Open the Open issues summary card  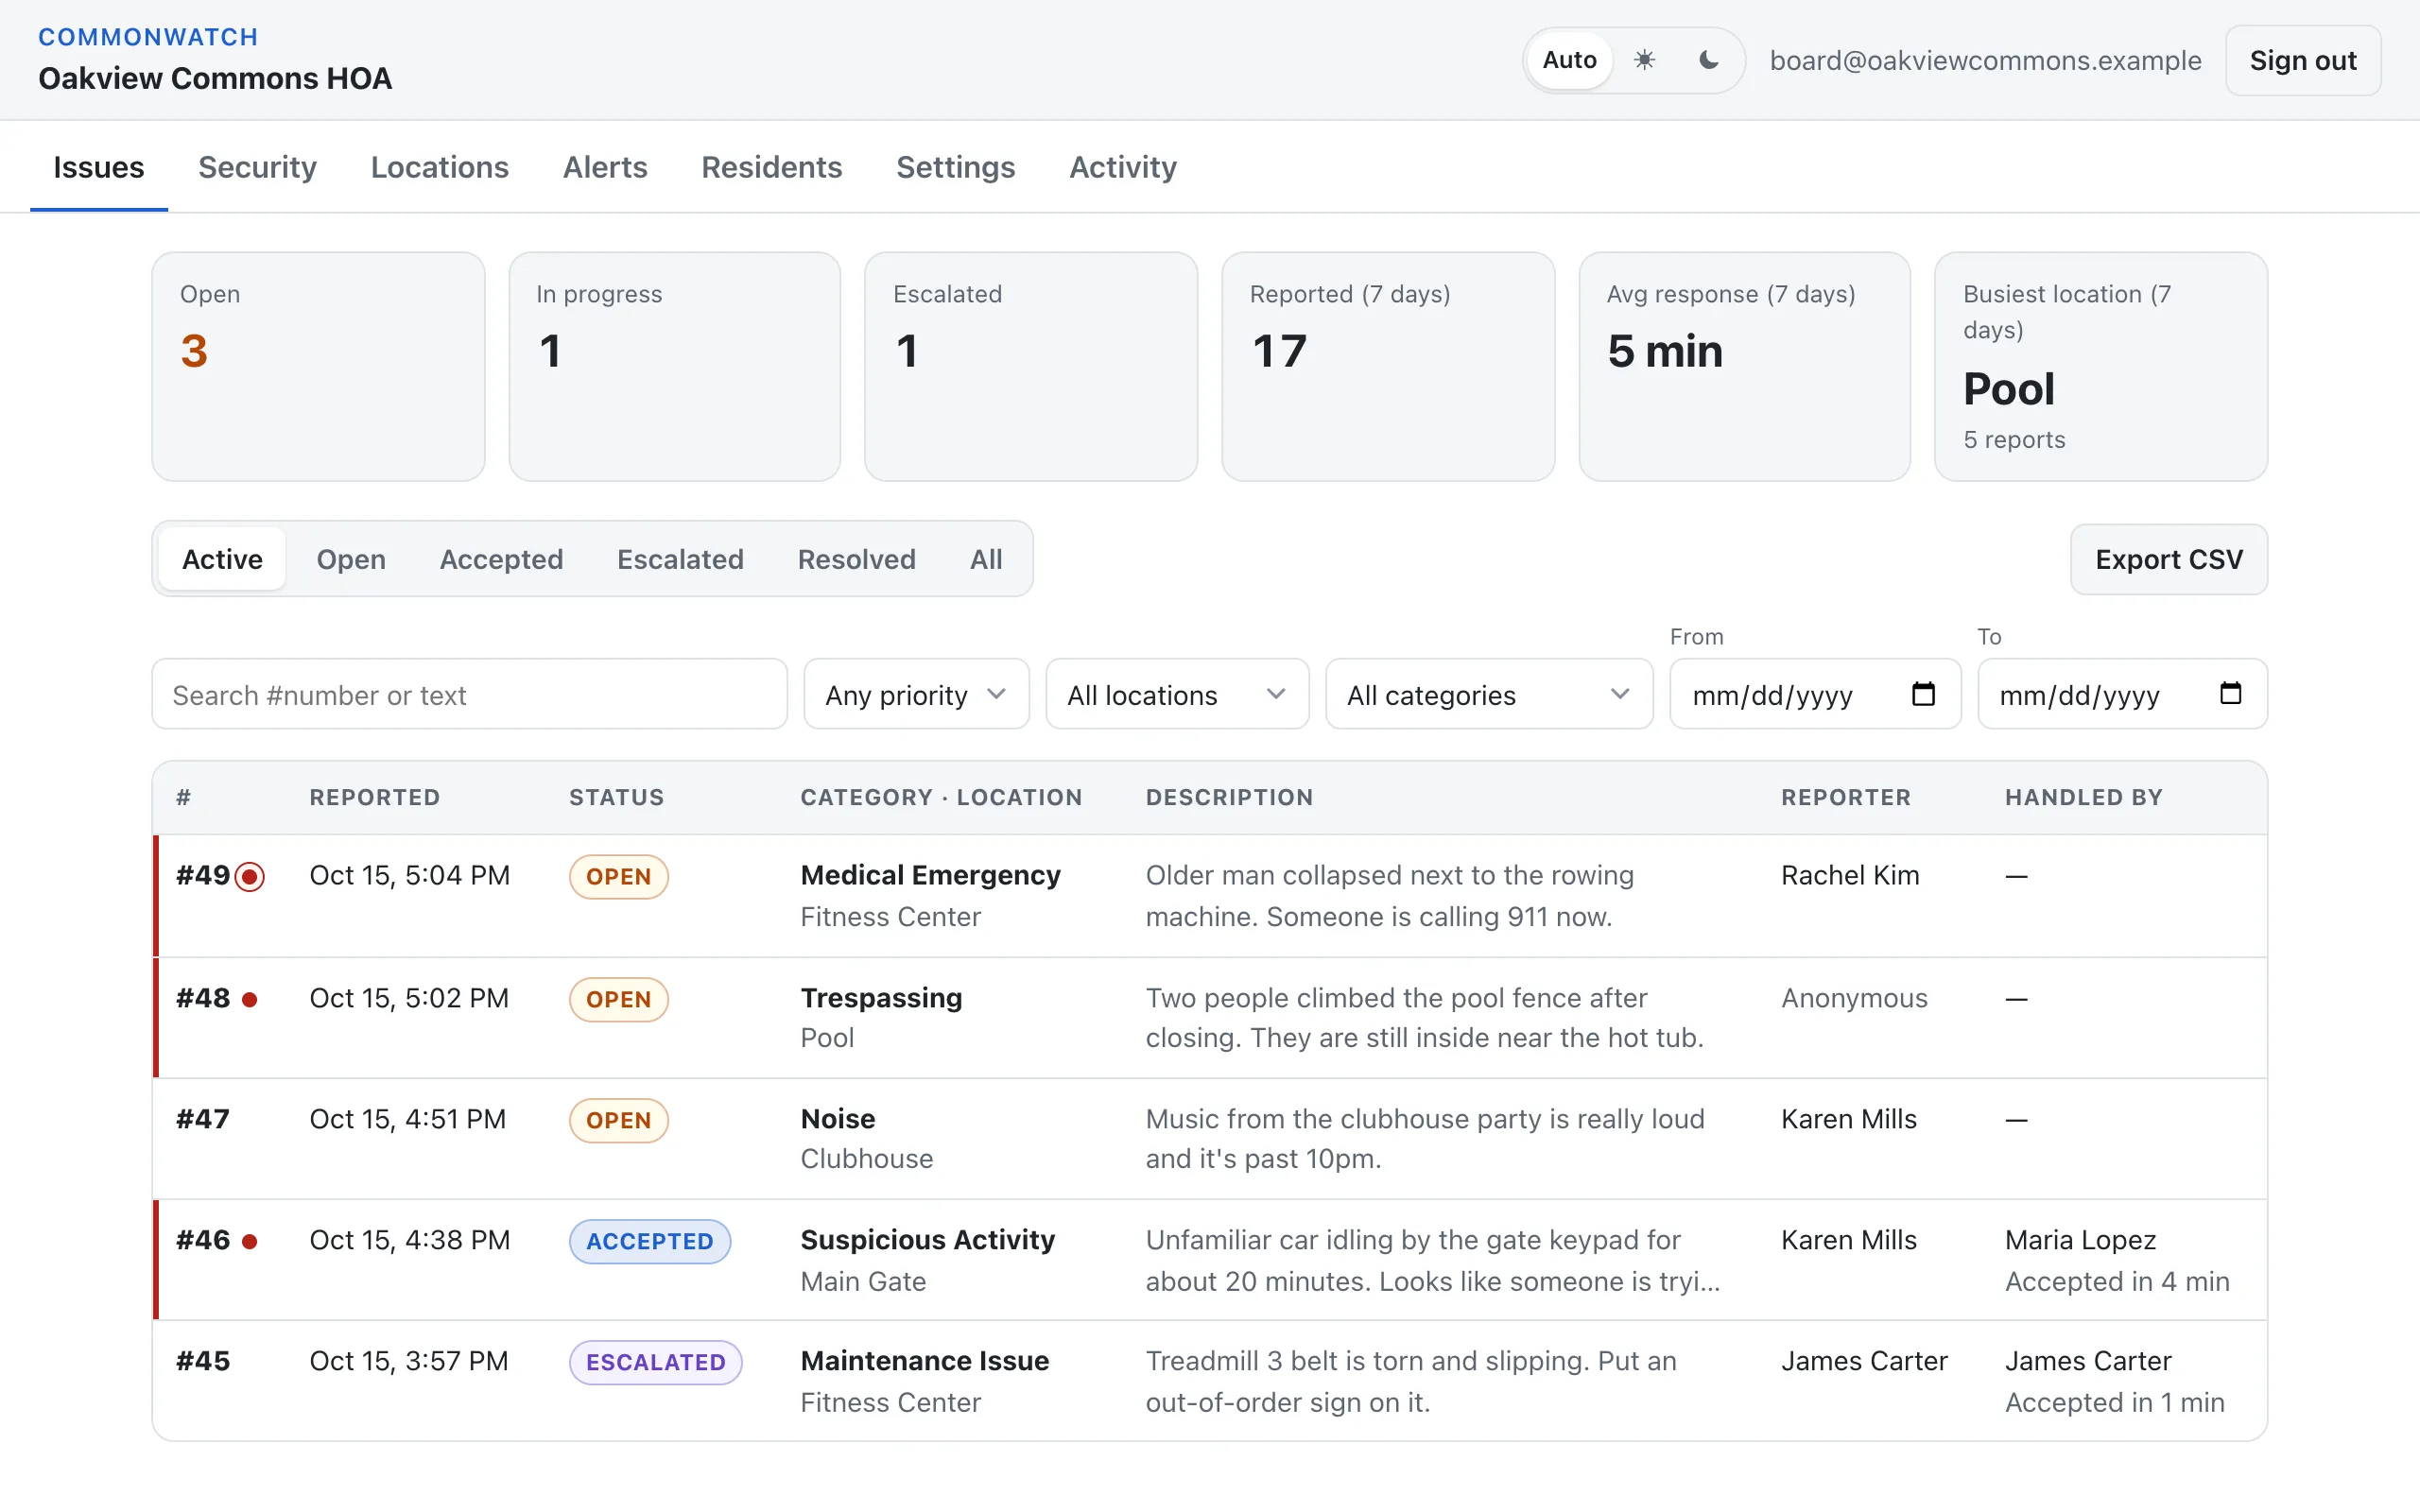click(x=318, y=366)
